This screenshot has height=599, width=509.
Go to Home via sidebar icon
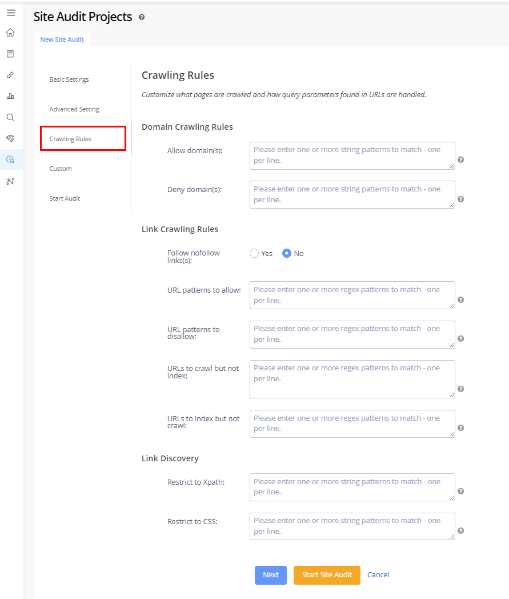pyautogui.click(x=10, y=33)
